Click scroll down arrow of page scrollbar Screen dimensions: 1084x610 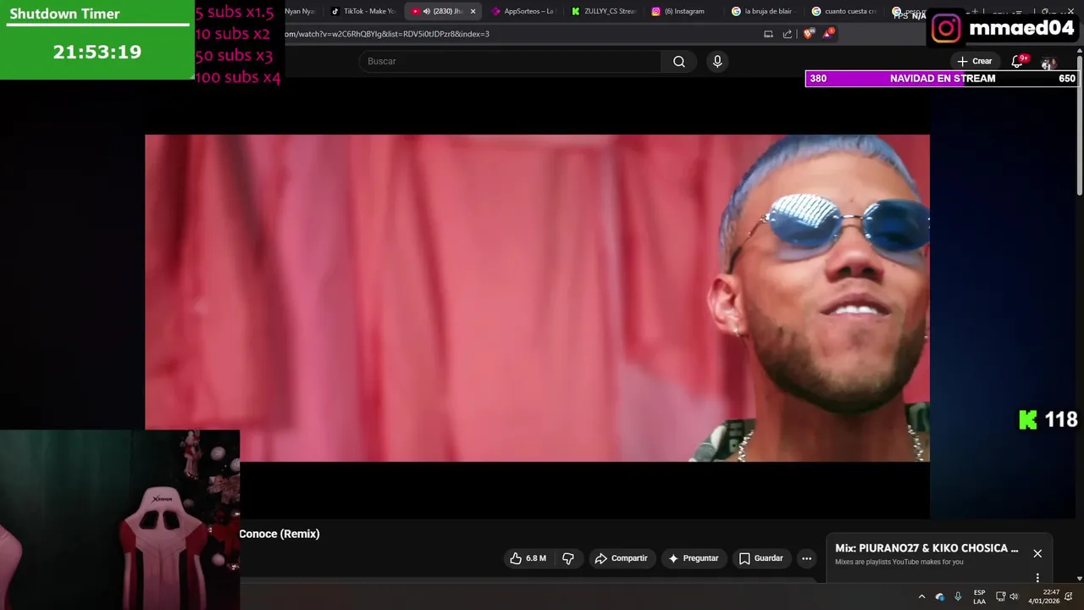(1080, 579)
